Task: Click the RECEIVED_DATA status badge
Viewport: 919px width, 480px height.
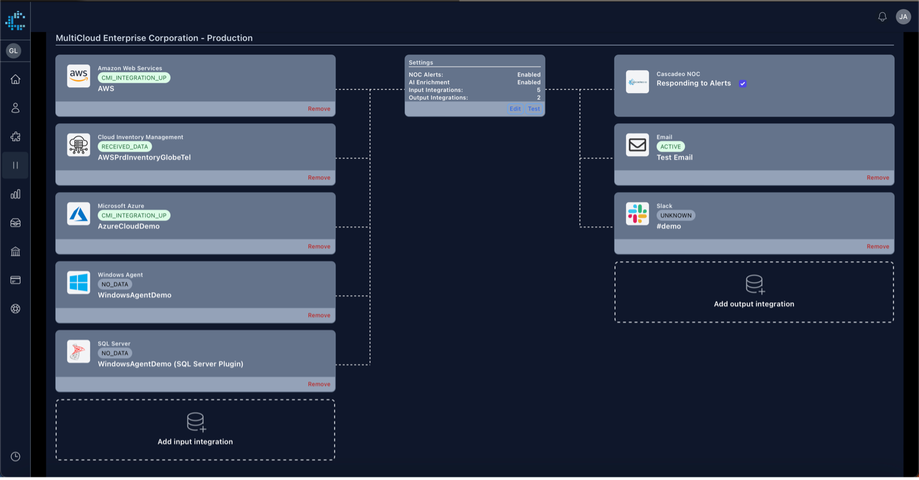Action: [x=125, y=146]
